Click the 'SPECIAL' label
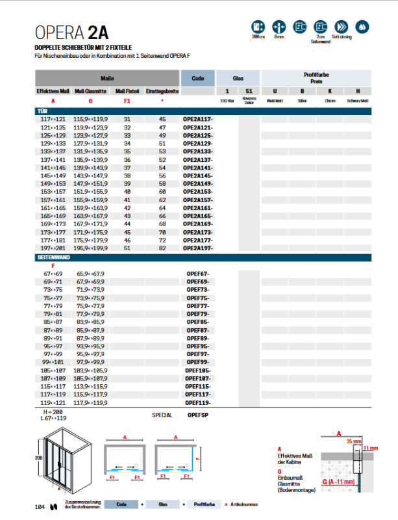 (x=162, y=415)
